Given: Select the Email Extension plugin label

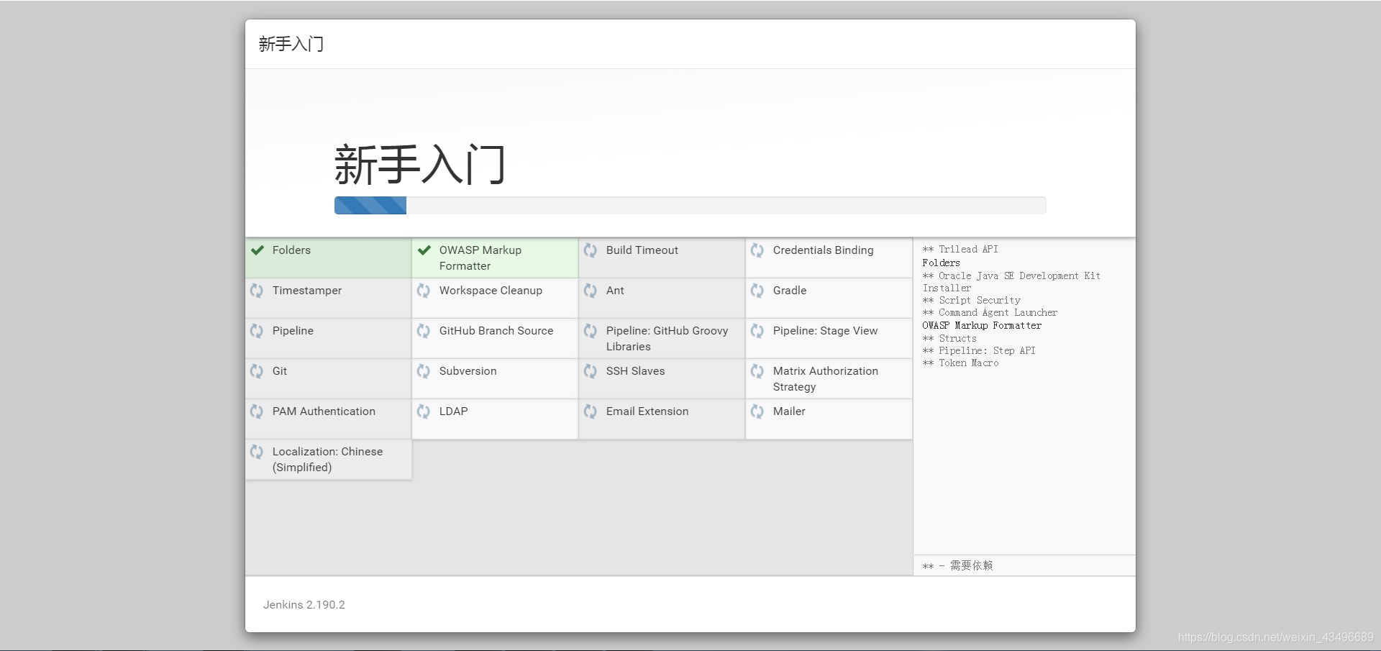Looking at the screenshot, I should click(x=647, y=411).
